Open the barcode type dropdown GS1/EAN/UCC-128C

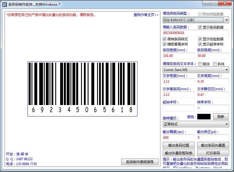[196, 20]
